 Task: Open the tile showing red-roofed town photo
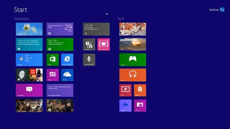133,29
